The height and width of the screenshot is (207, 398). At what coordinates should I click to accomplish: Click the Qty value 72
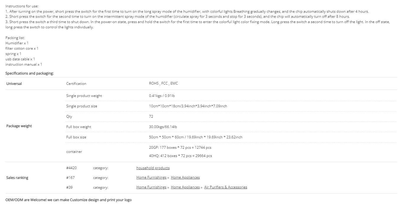point(151,117)
